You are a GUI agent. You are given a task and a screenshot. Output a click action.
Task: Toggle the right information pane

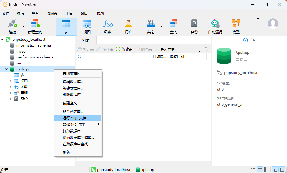click(282, 169)
